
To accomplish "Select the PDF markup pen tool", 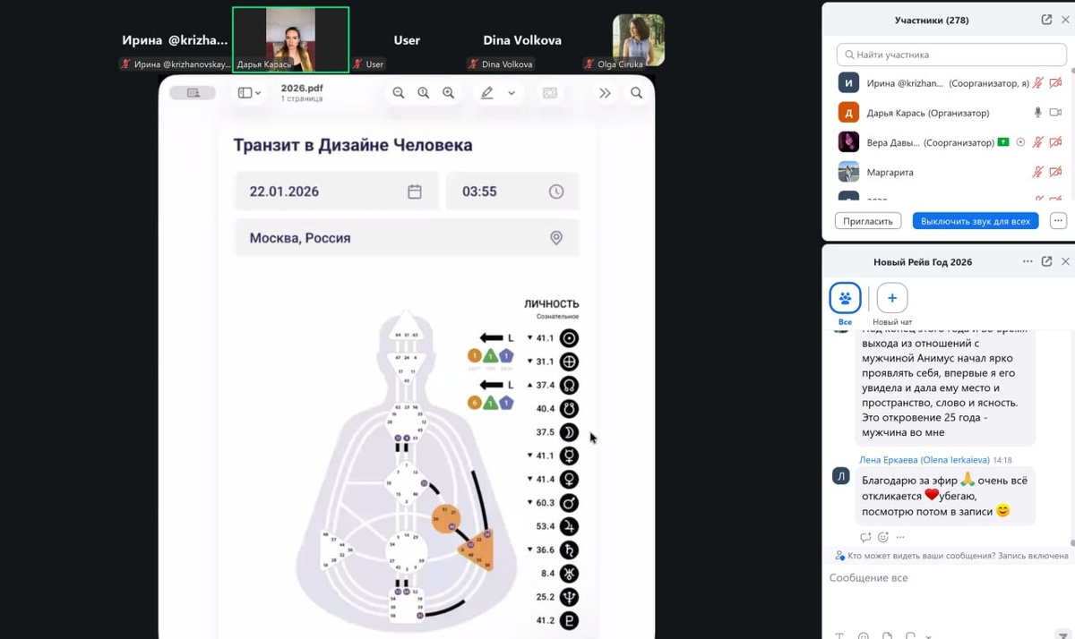I will [487, 93].
